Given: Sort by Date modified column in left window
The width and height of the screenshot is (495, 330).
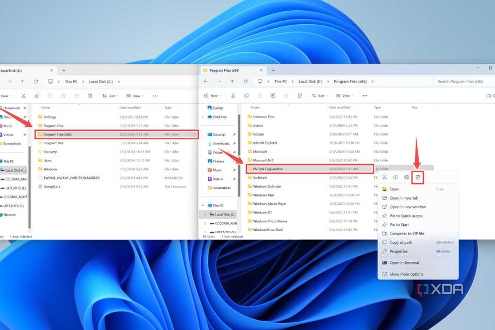Looking at the screenshot, I should [x=130, y=108].
